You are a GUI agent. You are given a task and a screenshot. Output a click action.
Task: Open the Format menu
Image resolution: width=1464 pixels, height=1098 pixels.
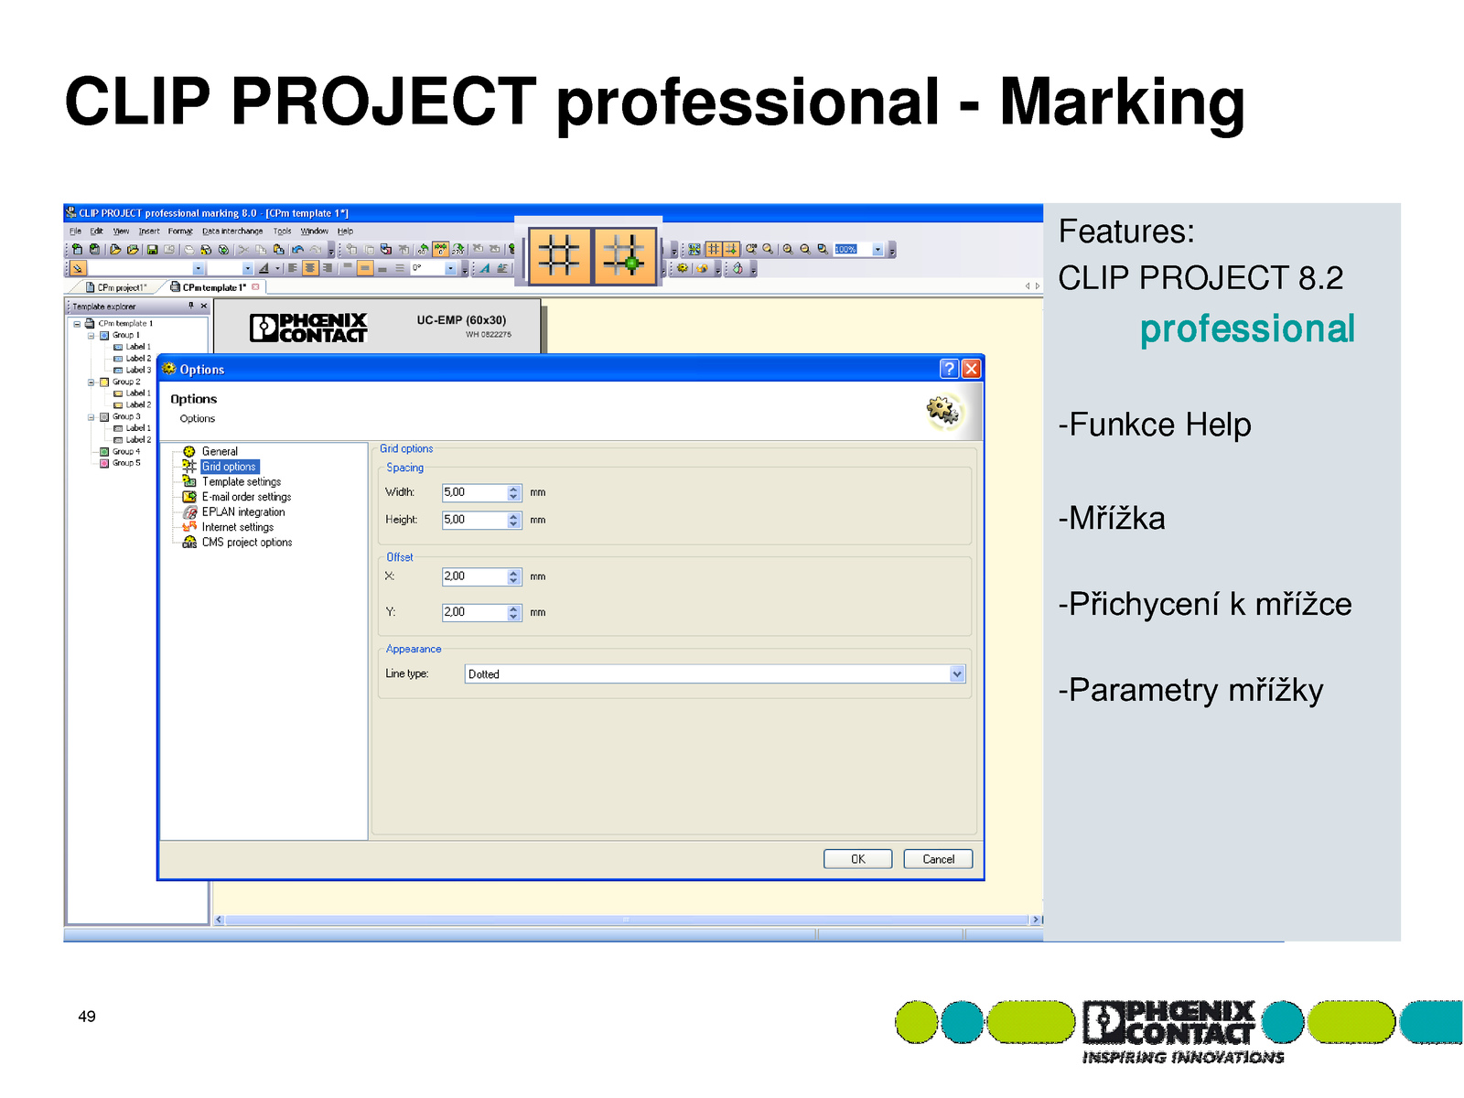point(180,231)
